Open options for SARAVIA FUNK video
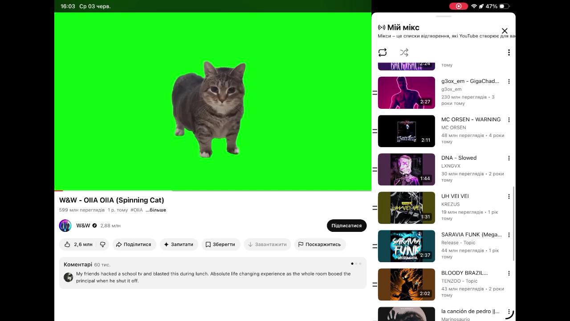This screenshot has height=321, width=570. coord(509,235)
